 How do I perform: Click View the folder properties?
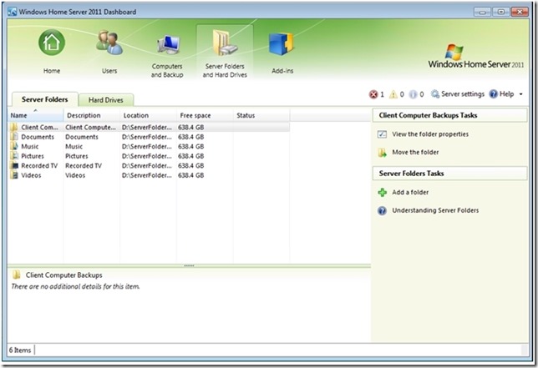coord(429,134)
